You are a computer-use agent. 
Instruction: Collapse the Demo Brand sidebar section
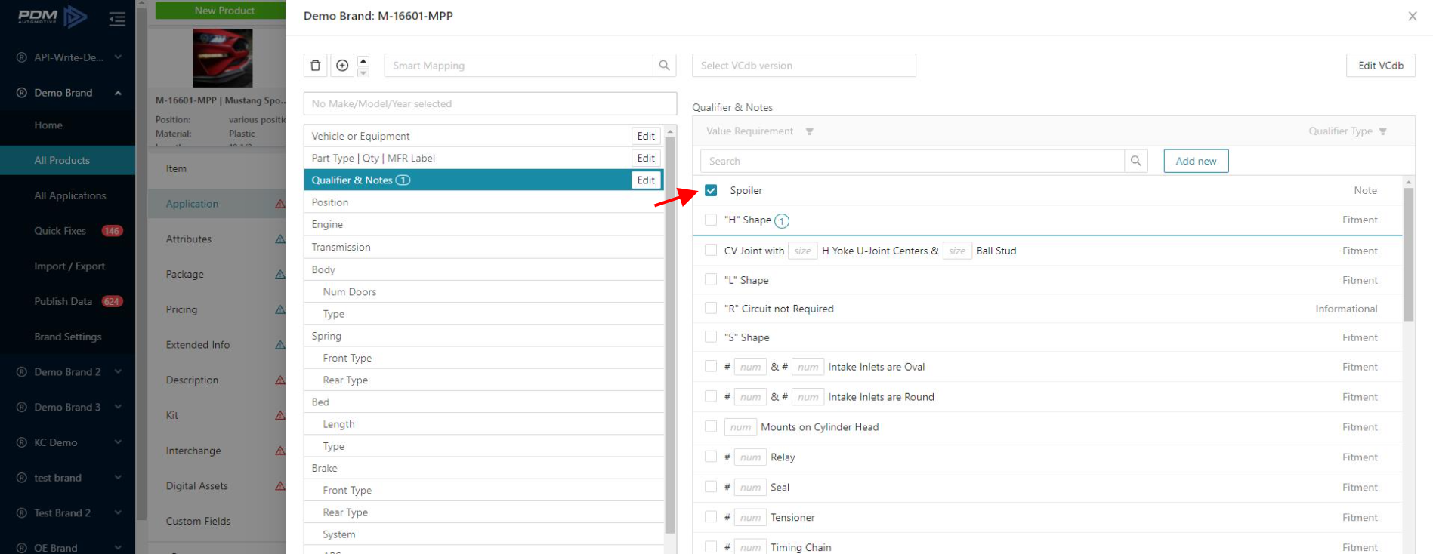pos(119,93)
